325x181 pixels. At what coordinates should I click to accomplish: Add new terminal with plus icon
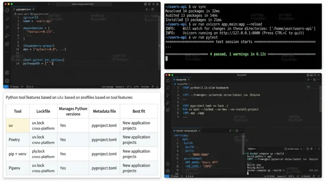tap(301, 149)
